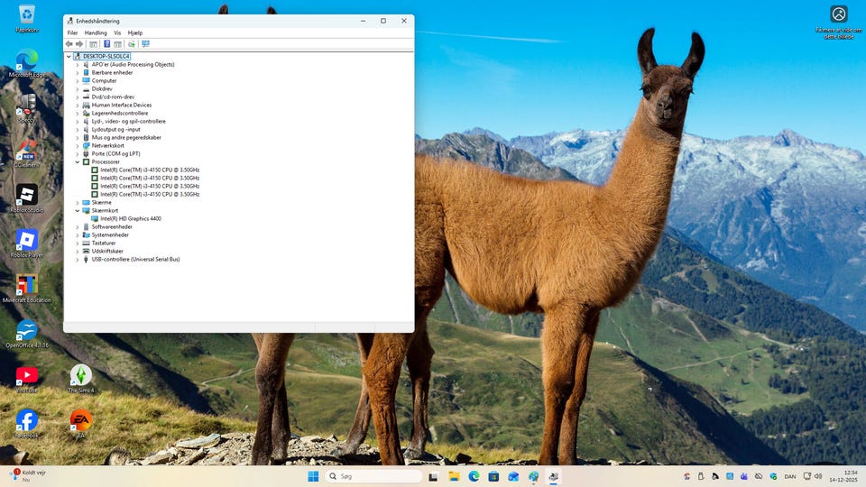Image resolution: width=866 pixels, height=487 pixels.
Task: Click the Forward arrow in Device Manager toolbar
Action: pyautogui.click(x=79, y=43)
